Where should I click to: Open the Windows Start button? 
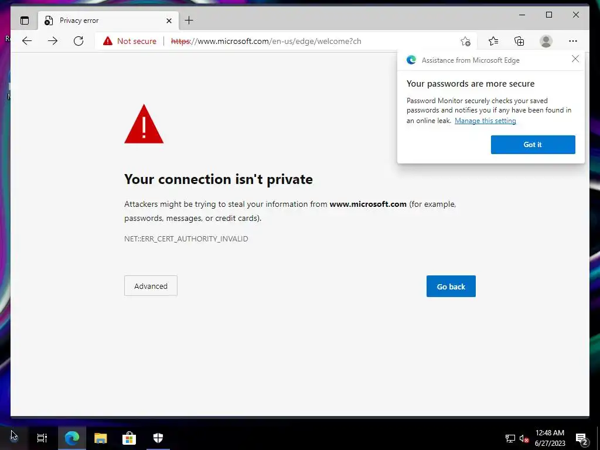point(14,437)
